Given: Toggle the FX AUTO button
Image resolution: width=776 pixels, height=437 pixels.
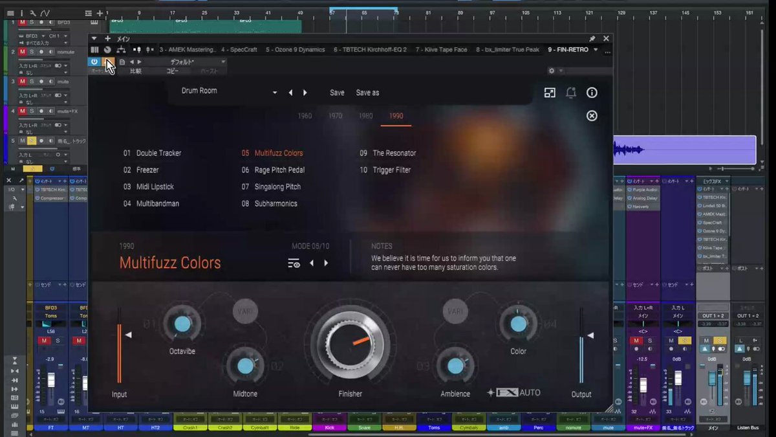Looking at the screenshot, I should (515, 392).
